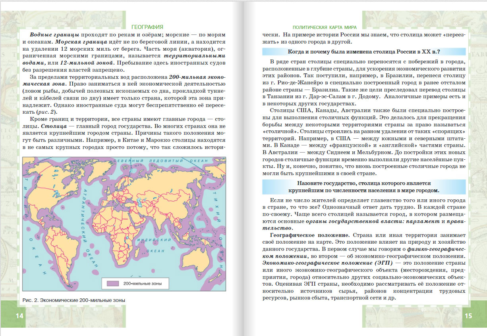Screen dimensions: 487x336
Task: Click the question about Russia's capital change
Action: (x=363, y=52)
